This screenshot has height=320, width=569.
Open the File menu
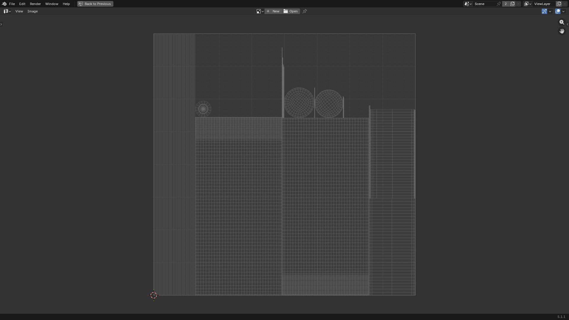point(12,4)
